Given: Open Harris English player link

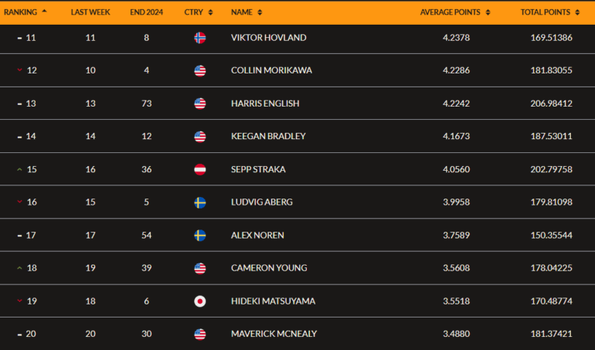Looking at the screenshot, I should [265, 104].
